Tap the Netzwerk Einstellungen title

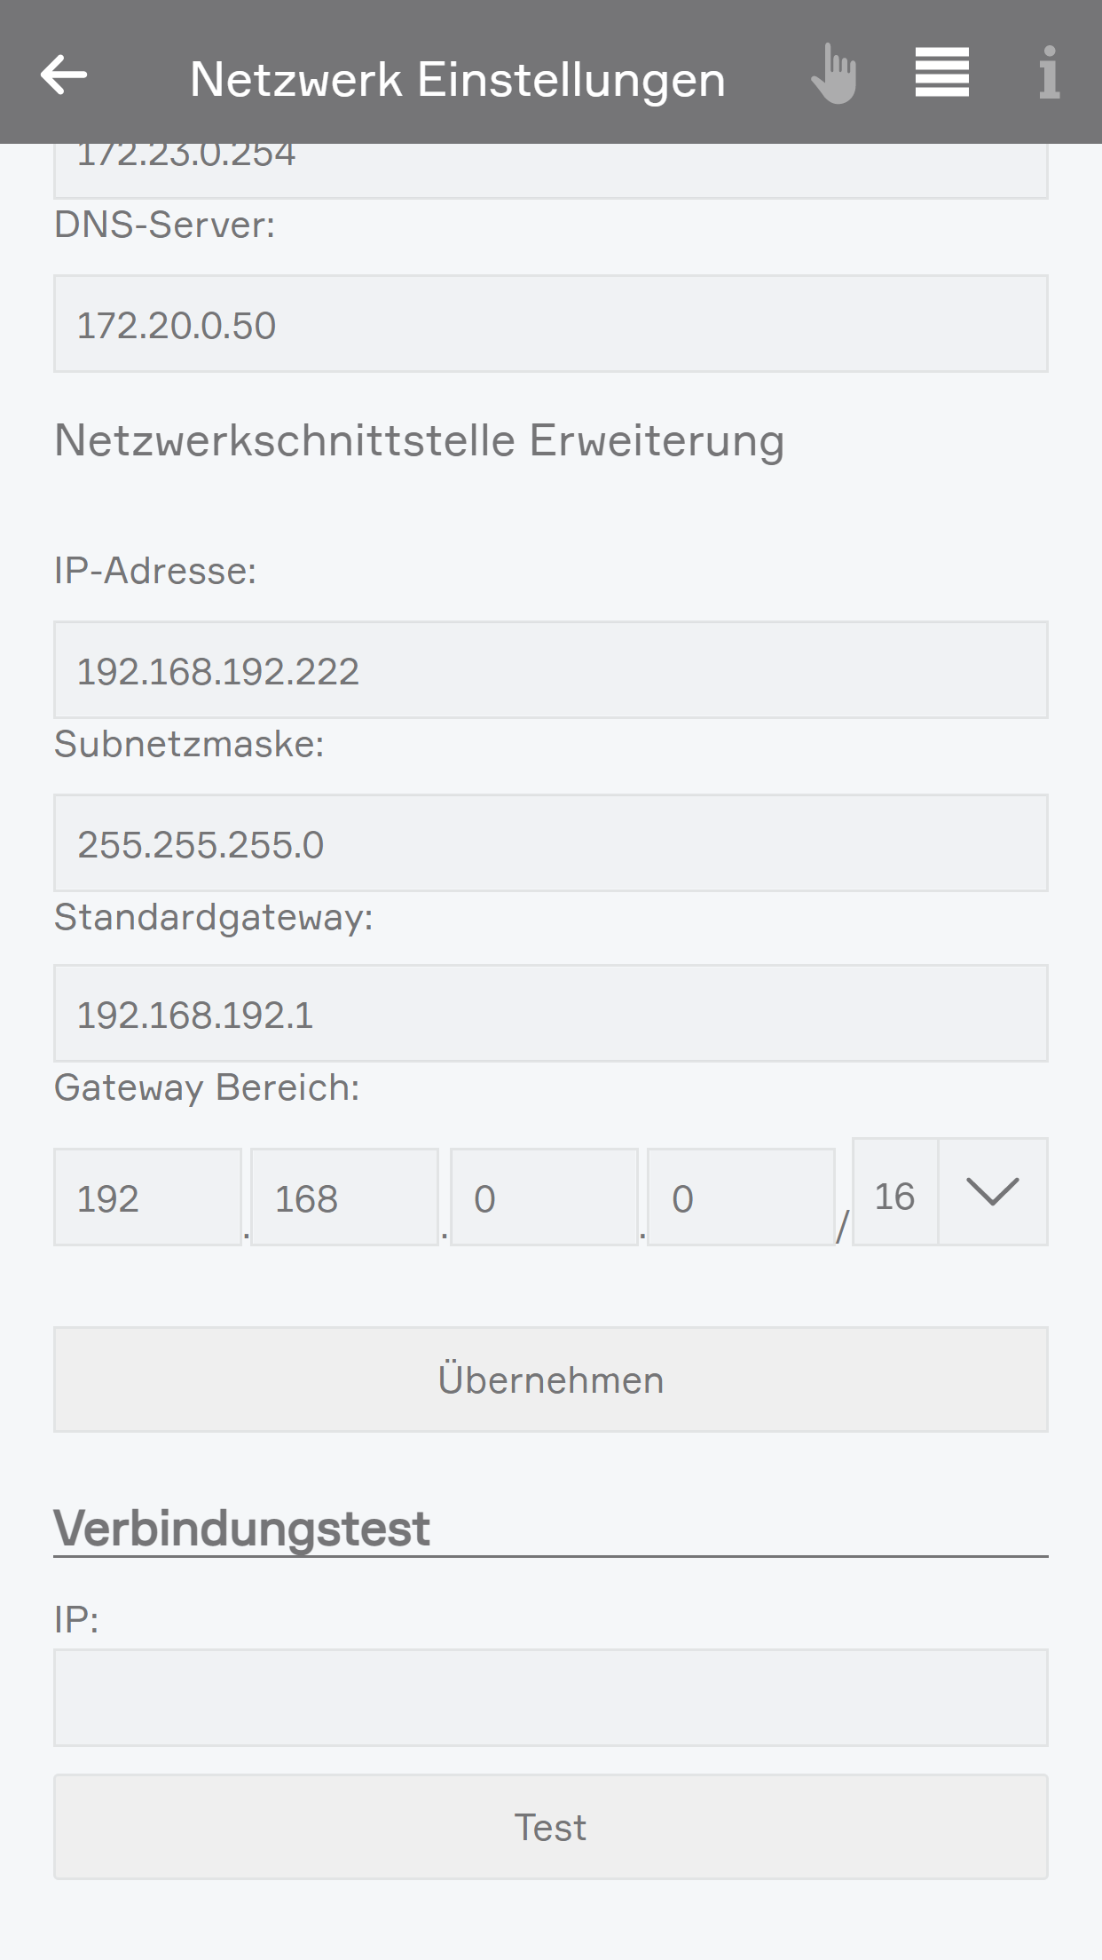pyautogui.click(x=458, y=78)
